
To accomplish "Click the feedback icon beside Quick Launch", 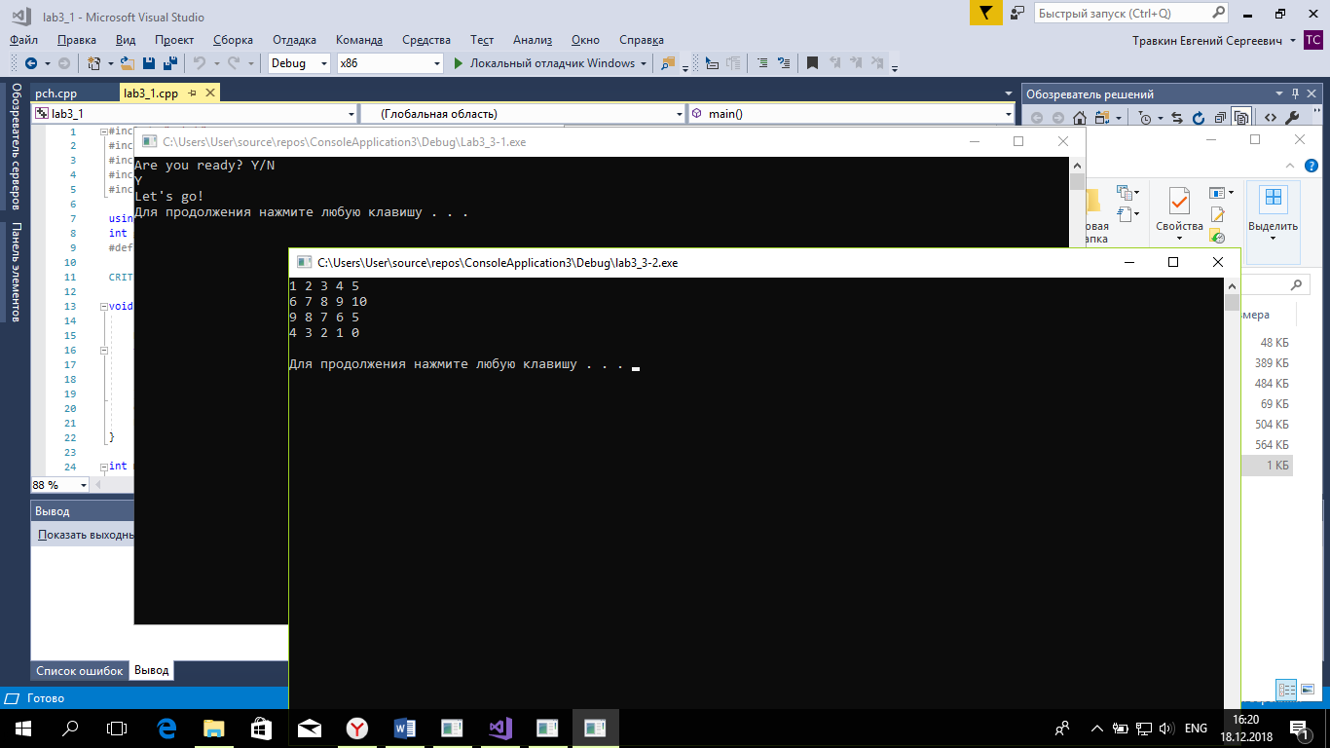I will [1018, 13].
